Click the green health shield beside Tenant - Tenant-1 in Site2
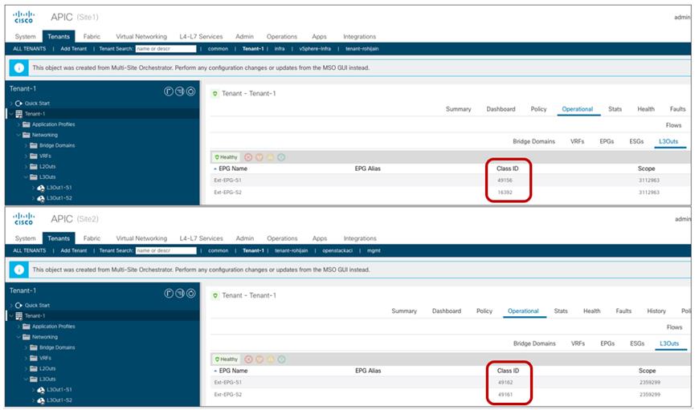Viewport: 699px width, 410px height. pyautogui.click(x=215, y=295)
